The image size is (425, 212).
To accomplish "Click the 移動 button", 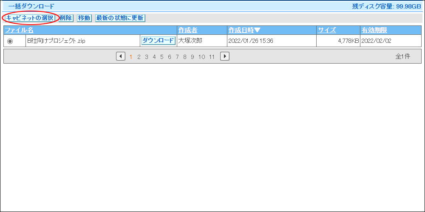I will 84,18.
